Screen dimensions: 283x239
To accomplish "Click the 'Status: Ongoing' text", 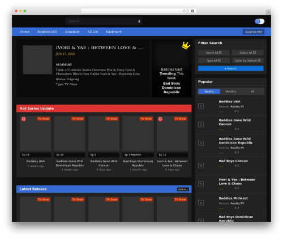I will 67,79.
